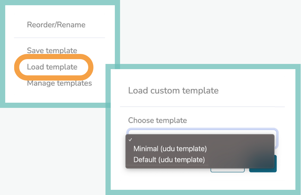Viewport: 301px width, 195px height.
Task: Open Manage templates
Action: tap(59, 83)
